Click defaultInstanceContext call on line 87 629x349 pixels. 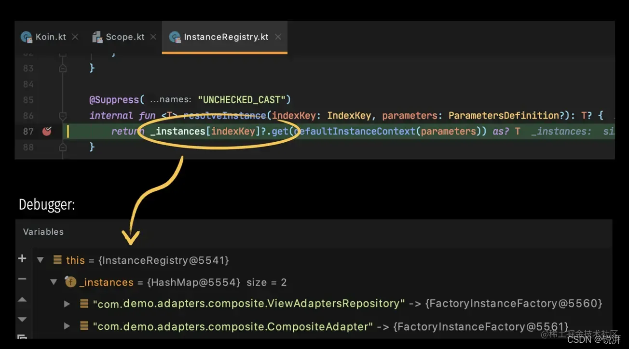coord(355,131)
